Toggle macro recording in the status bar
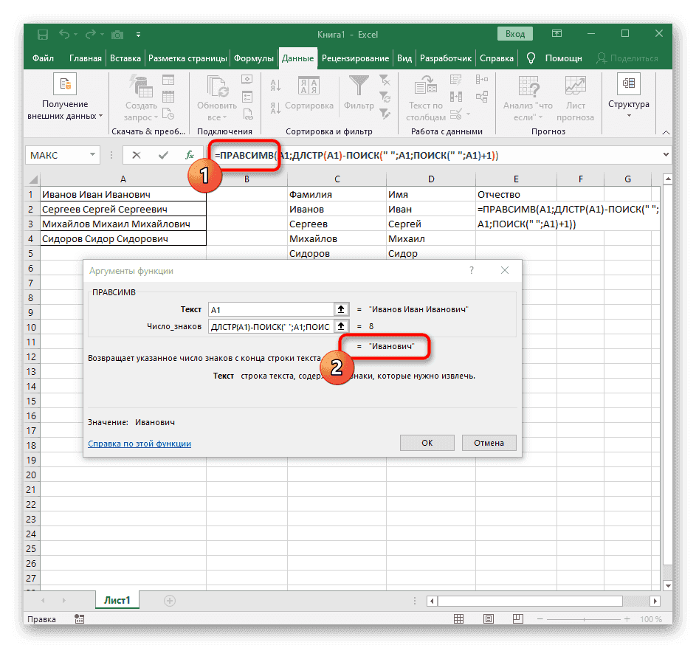Viewport: 696px width, 648px height. 79,618
